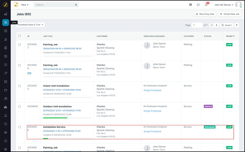Screen dimensions: 245x152
Task: Select the checkbox for Indoor Unit Installation job
Action: (x=20, y=86)
